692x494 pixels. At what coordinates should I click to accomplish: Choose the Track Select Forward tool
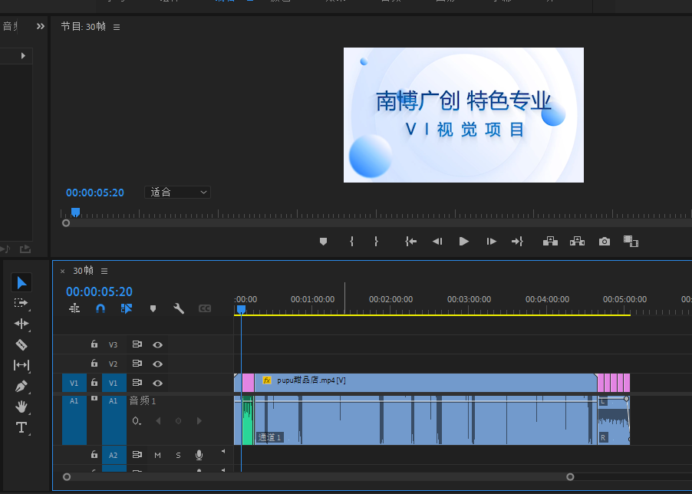point(21,303)
